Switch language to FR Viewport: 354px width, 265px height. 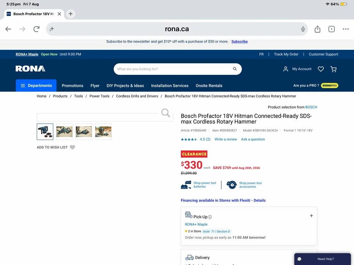pyautogui.click(x=262, y=54)
